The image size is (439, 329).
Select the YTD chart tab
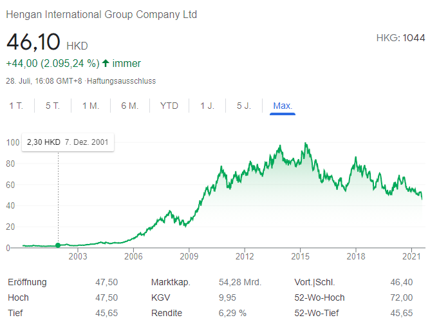169,106
